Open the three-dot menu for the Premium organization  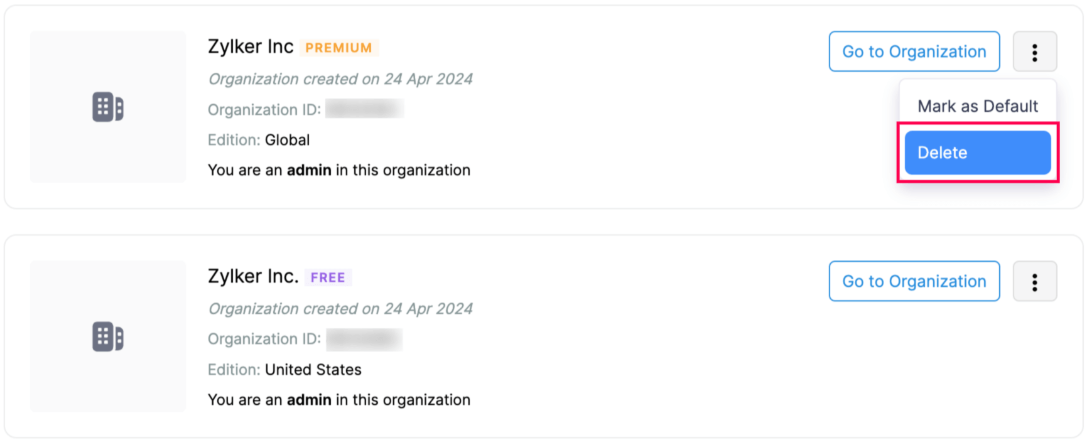click(1034, 52)
